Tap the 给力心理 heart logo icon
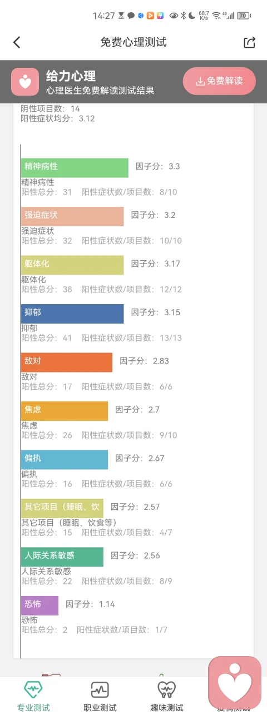Screen dimensions: 267x715 pyautogui.click(x=25, y=82)
